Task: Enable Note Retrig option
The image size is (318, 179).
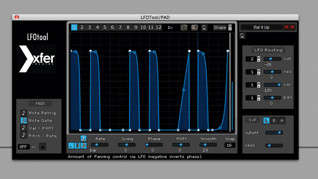Action: tap(24, 113)
